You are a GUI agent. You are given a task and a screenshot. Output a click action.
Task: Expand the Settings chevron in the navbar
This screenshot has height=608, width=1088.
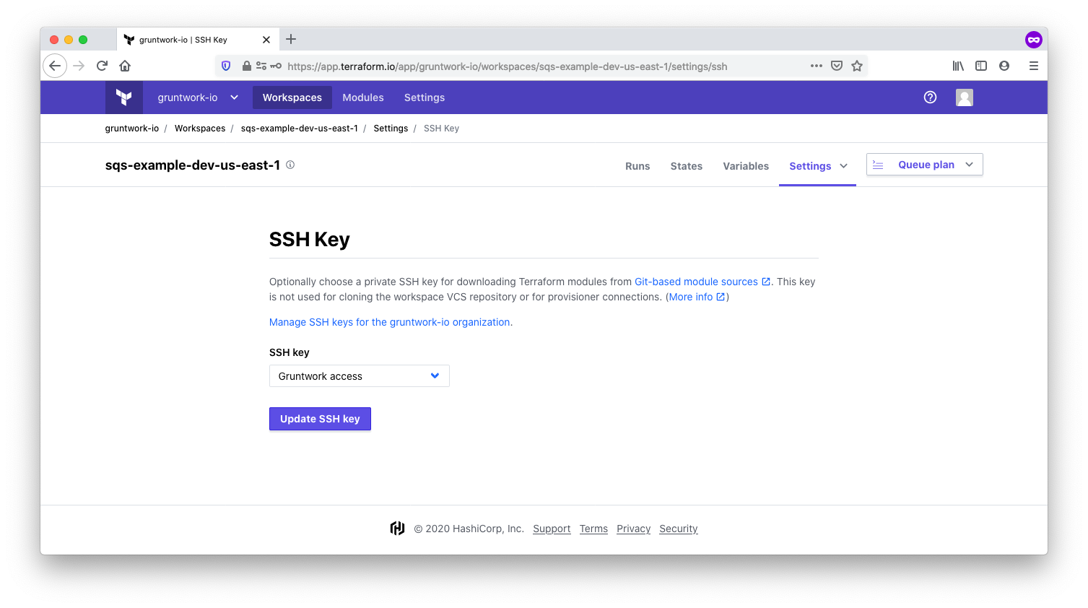pos(843,166)
